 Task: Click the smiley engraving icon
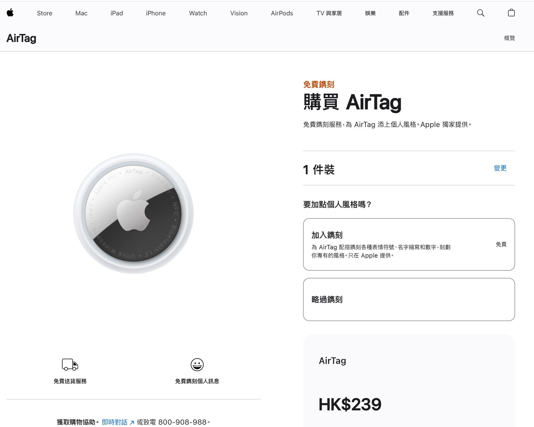point(197,364)
